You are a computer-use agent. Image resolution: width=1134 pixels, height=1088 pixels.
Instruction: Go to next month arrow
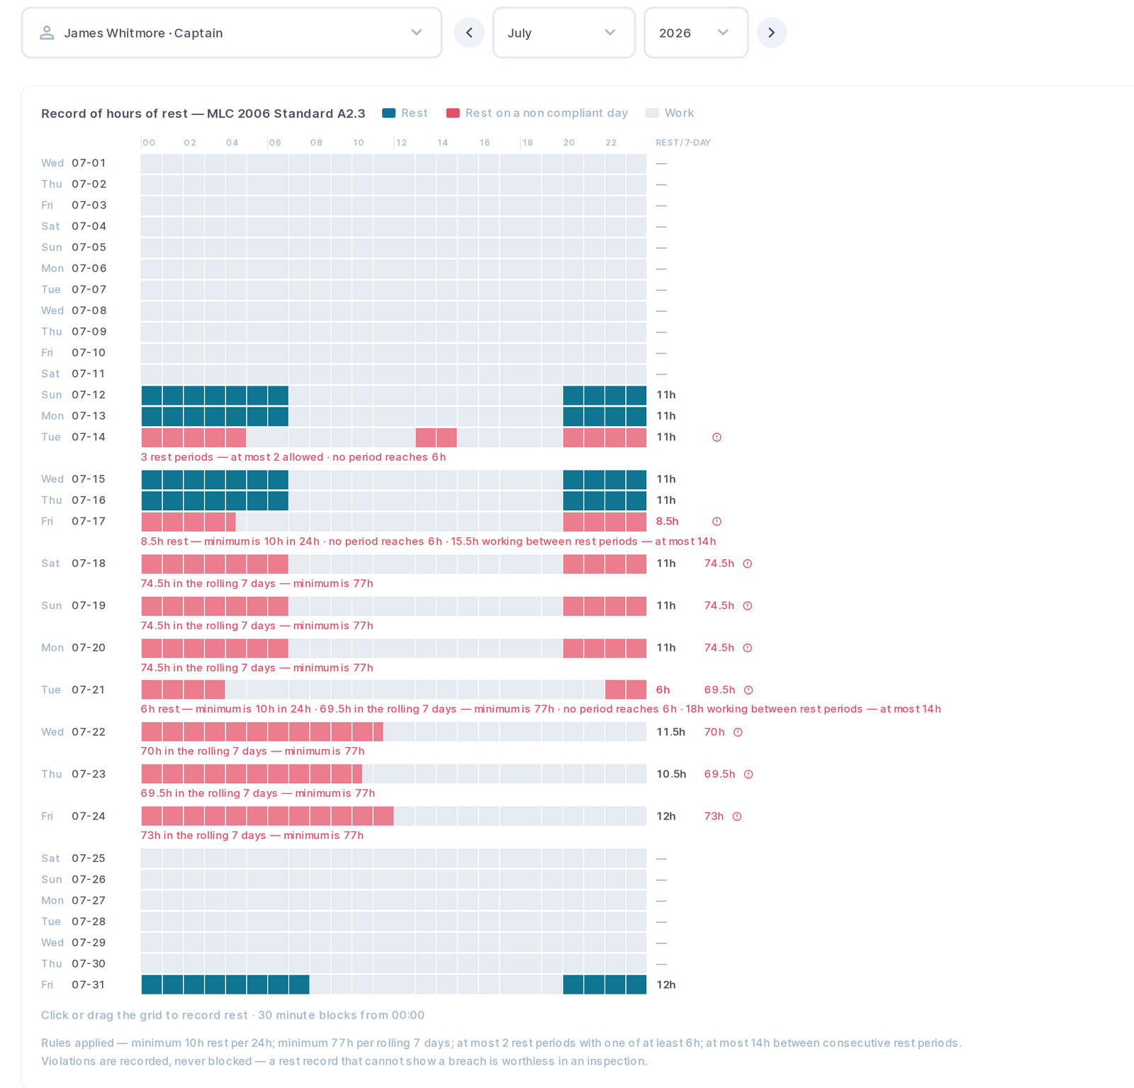pyautogui.click(x=772, y=33)
